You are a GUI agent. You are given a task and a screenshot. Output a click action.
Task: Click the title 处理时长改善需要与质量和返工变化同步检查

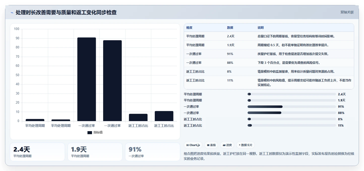(x=66, y=12)
